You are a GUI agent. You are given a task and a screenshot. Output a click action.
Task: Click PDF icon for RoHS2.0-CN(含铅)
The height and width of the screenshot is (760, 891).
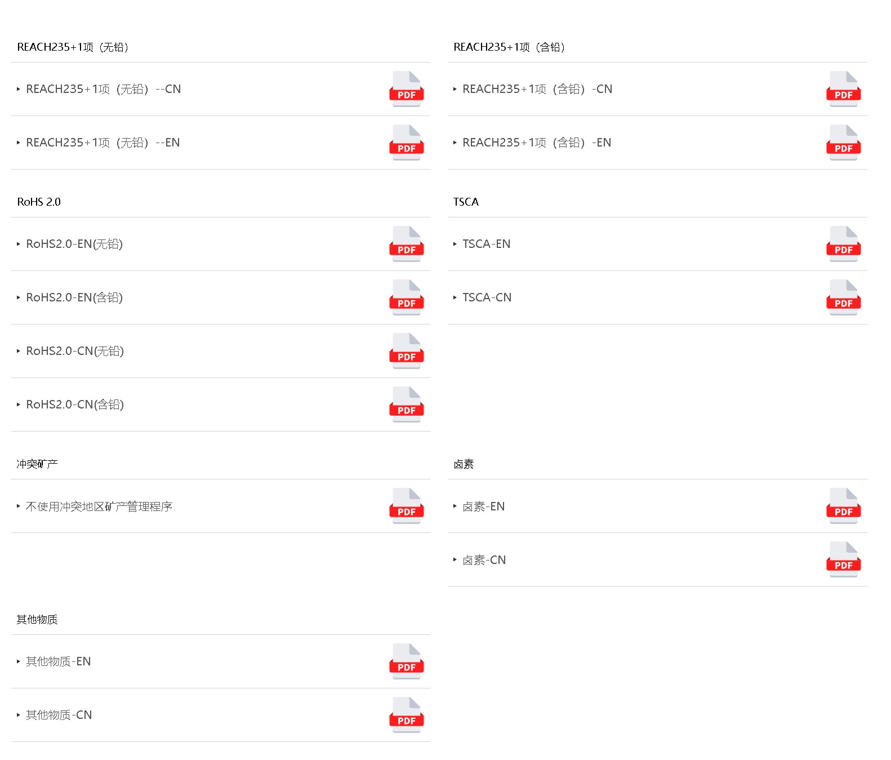pyautogui.click(x=407, y=405)
